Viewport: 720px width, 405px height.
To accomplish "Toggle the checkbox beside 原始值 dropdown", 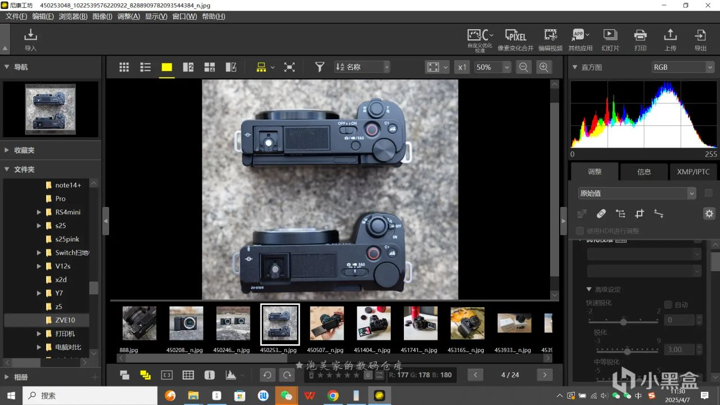I will click(708, 193).
